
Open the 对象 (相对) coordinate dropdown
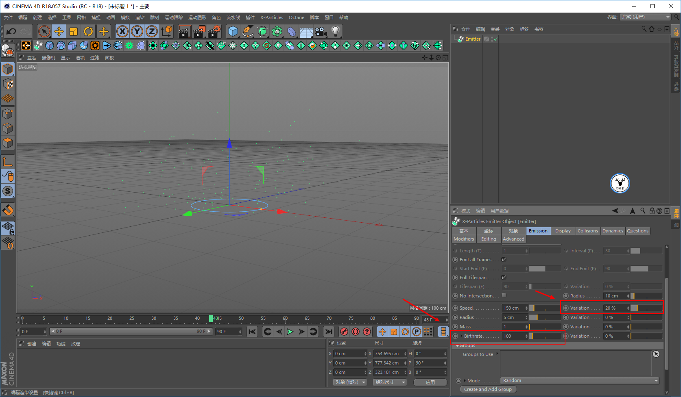point(350,382)
